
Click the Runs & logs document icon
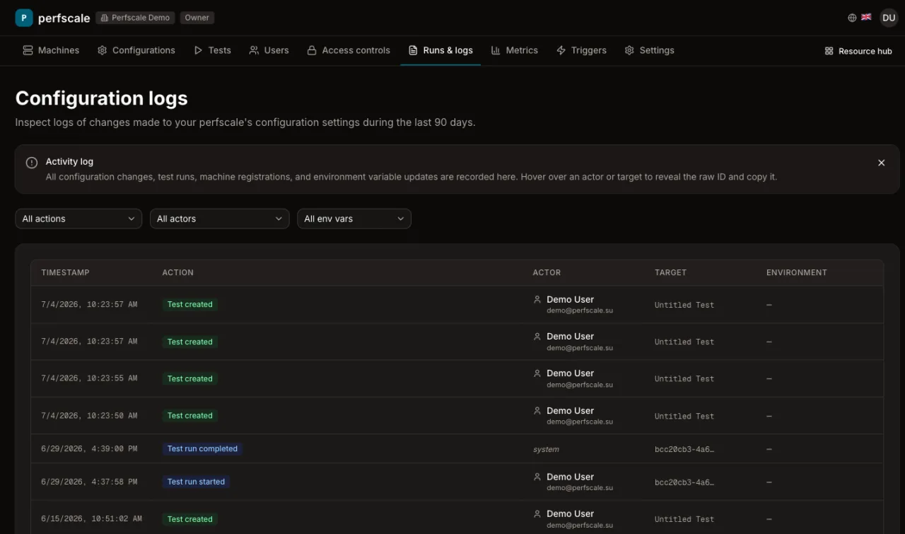point(413,50)
